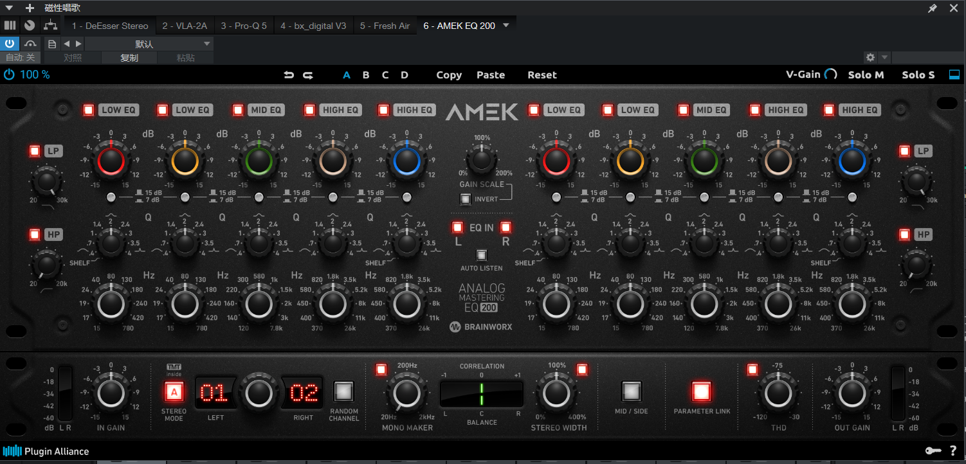Toggle the left LP filter switch
Viewport: 966px width, 464px height.
[35, 152]
